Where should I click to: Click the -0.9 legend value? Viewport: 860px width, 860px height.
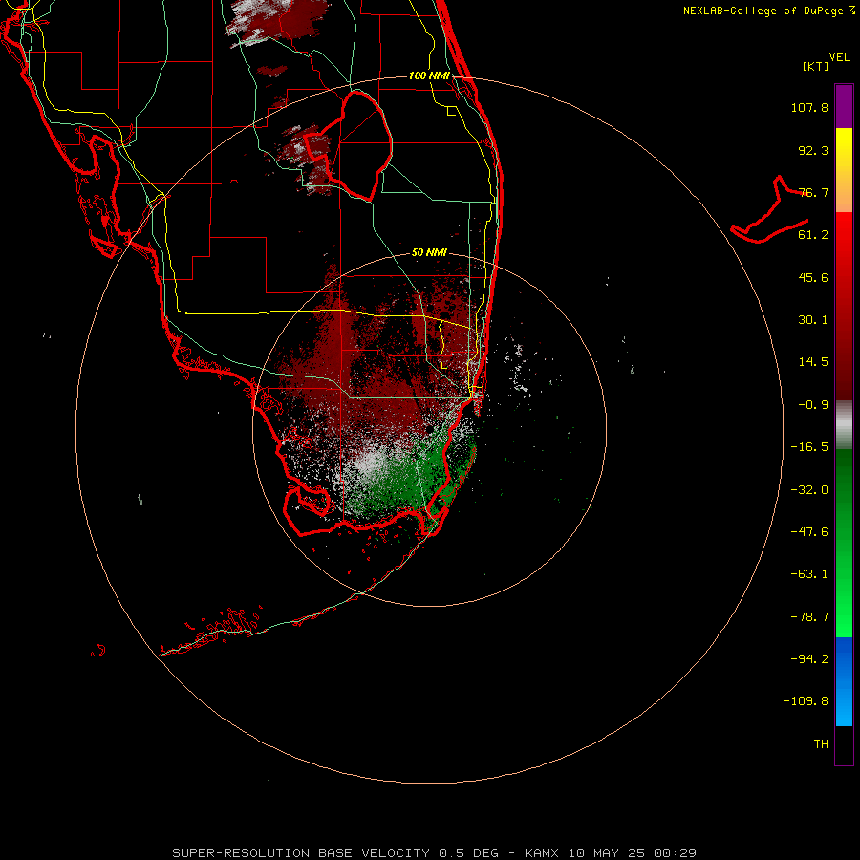click(813, 405)
